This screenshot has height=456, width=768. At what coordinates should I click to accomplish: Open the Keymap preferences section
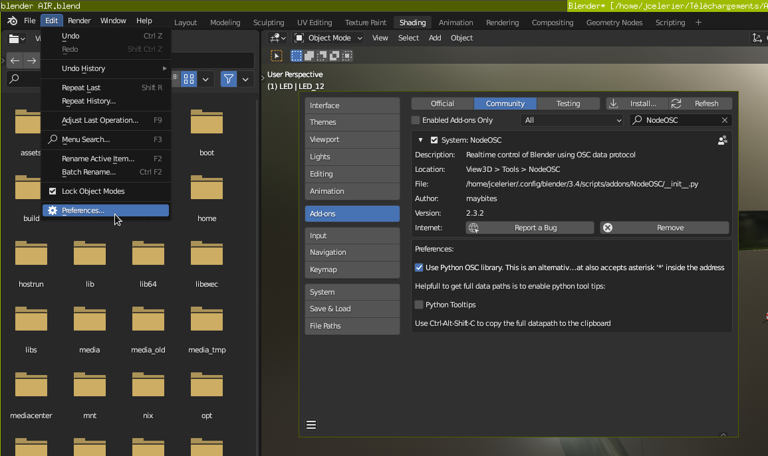(352, 269)
